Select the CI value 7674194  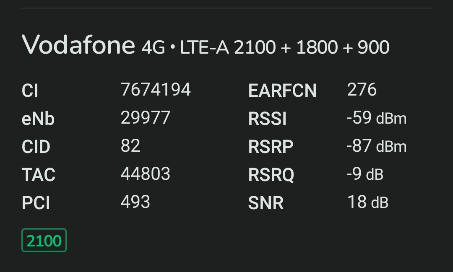click(156, 90)
